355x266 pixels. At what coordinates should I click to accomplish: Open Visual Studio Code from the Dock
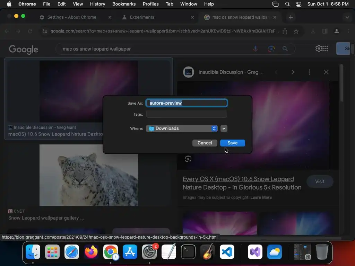227,252
